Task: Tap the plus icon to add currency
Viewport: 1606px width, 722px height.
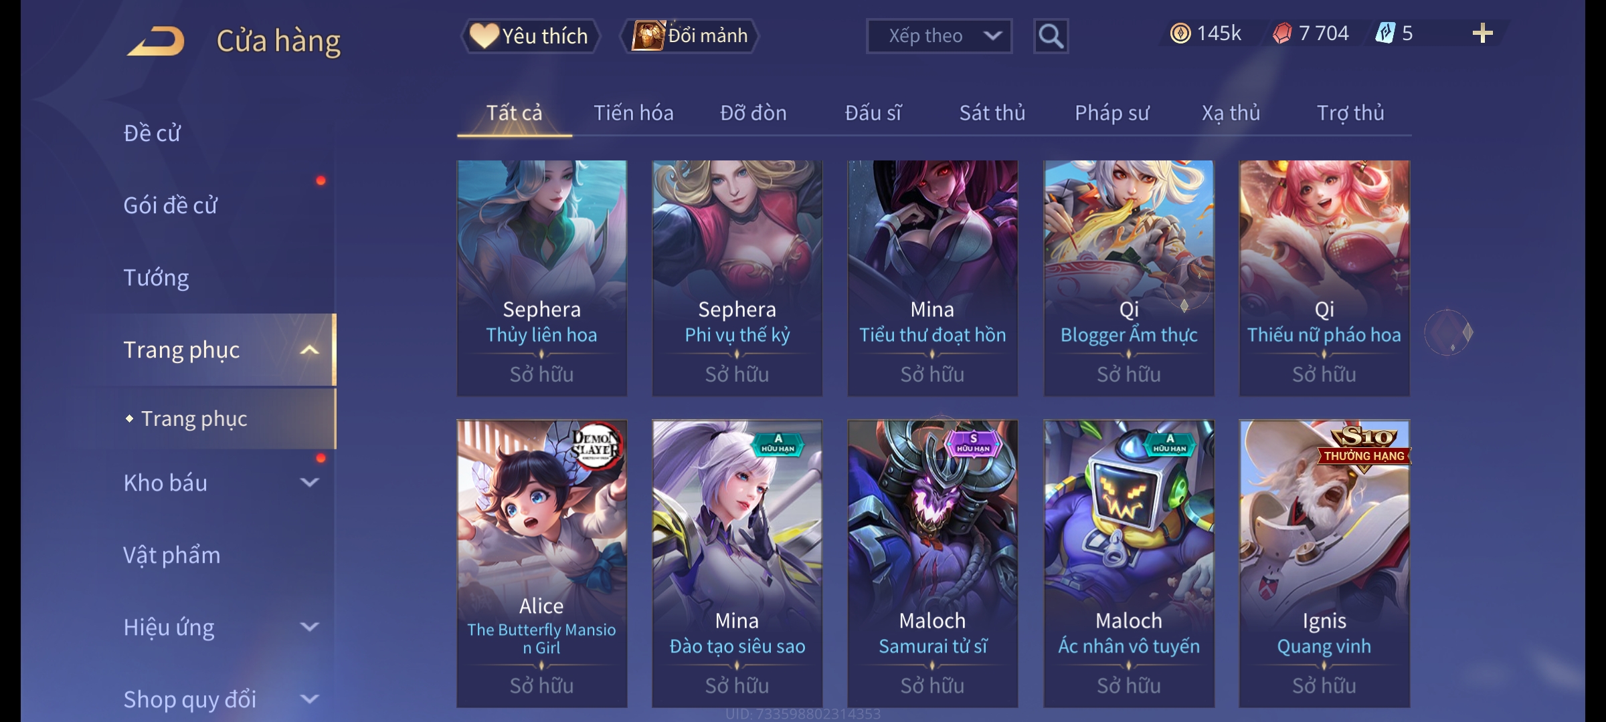Action: coord(1482,33)
